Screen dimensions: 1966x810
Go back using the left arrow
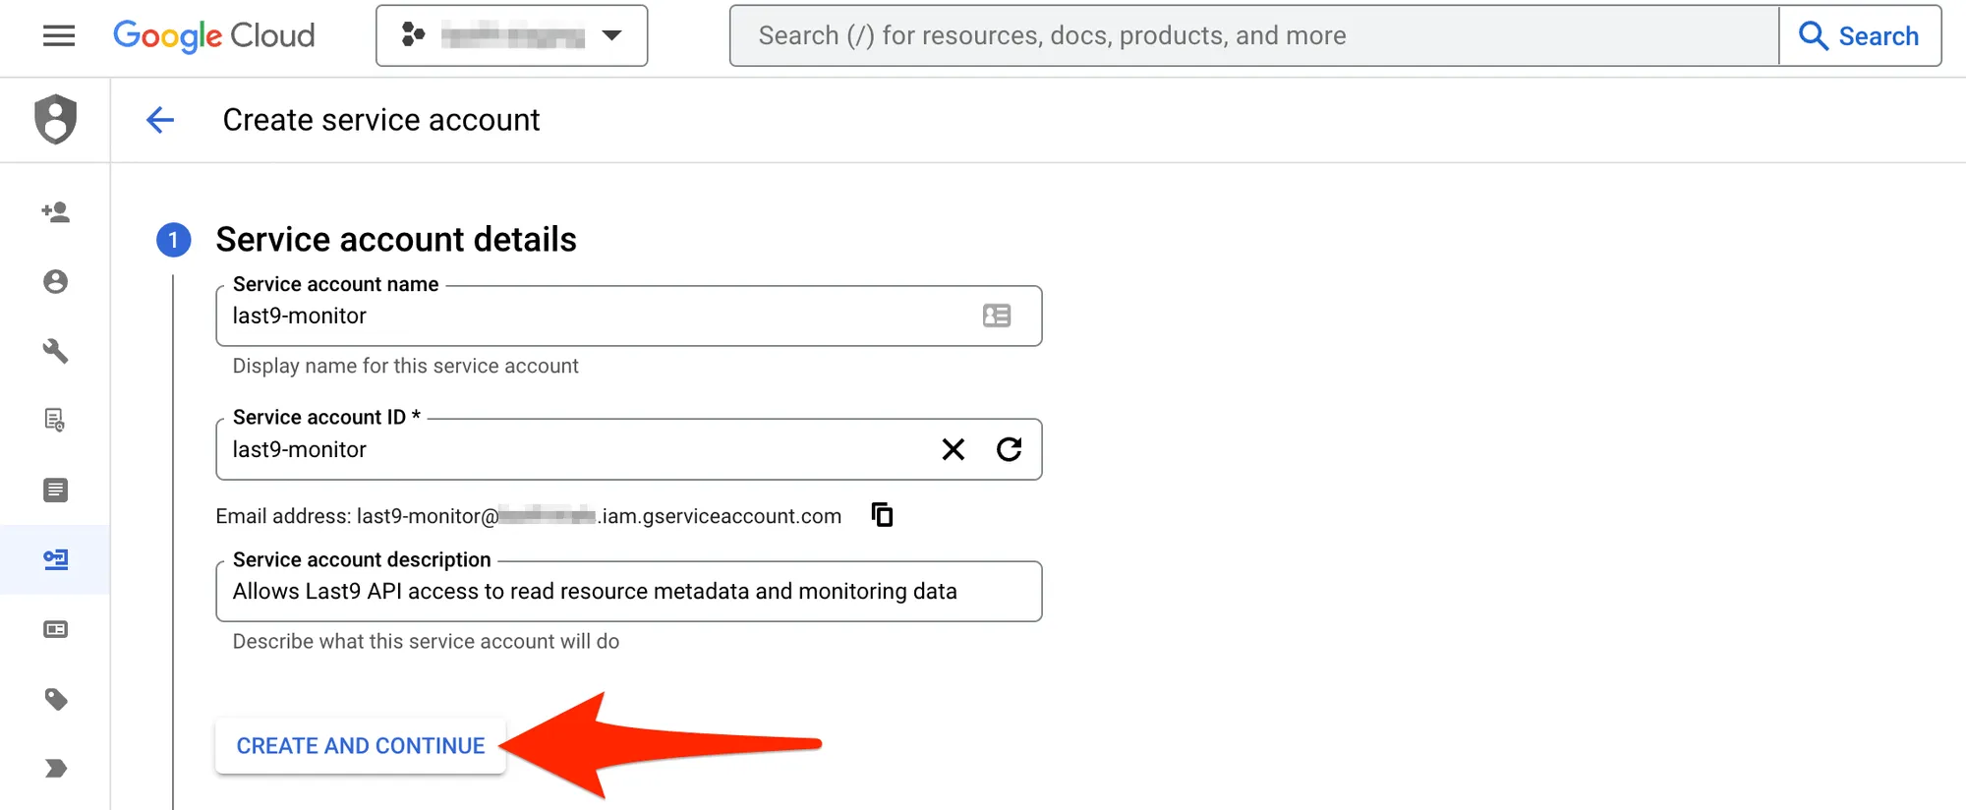coord(160,120)
